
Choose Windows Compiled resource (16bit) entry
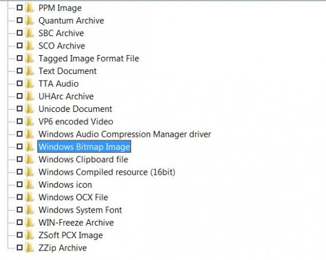pos(107,172)
